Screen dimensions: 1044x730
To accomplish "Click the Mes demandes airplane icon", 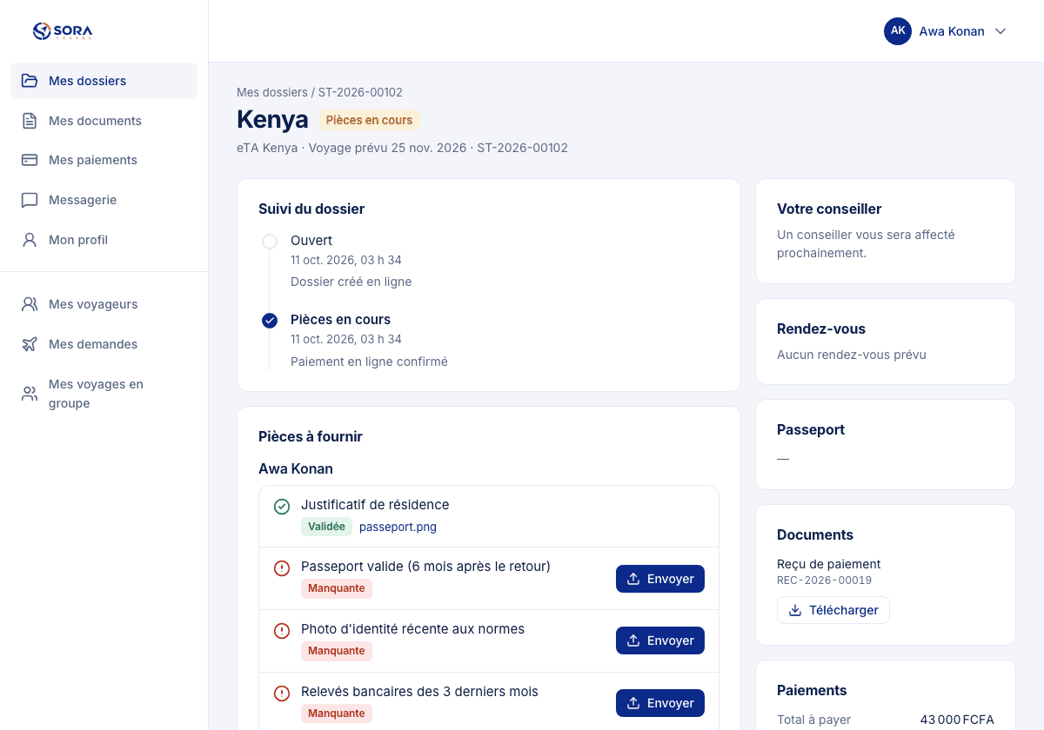I will (x=30, y=344).
